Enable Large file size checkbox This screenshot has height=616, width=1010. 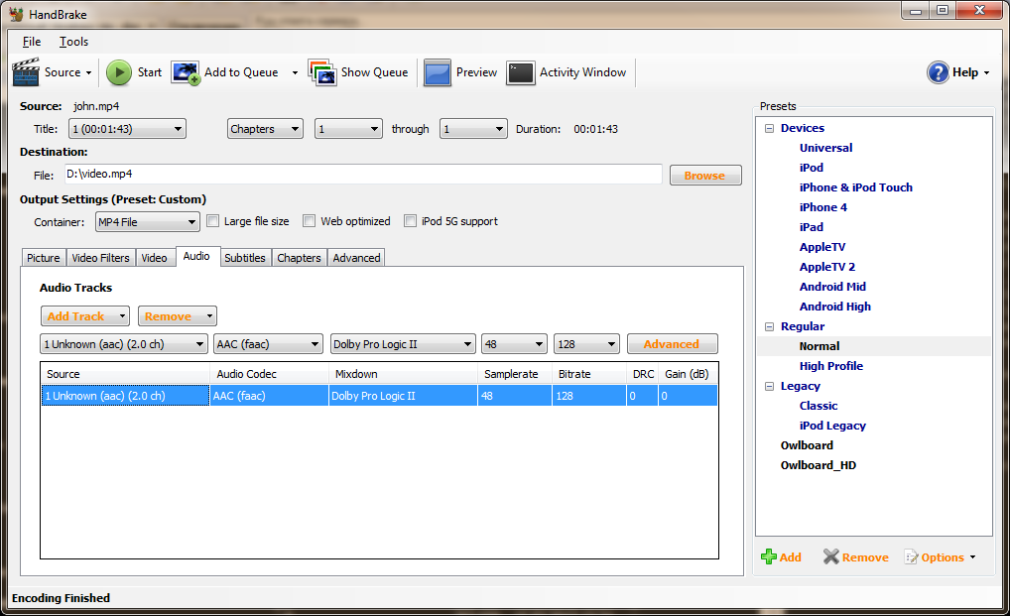click(212, 221)
